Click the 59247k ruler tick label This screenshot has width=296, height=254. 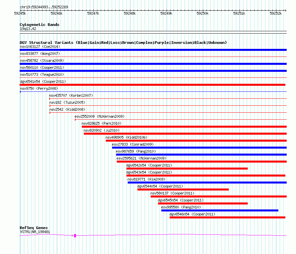(x=93, y=13)
